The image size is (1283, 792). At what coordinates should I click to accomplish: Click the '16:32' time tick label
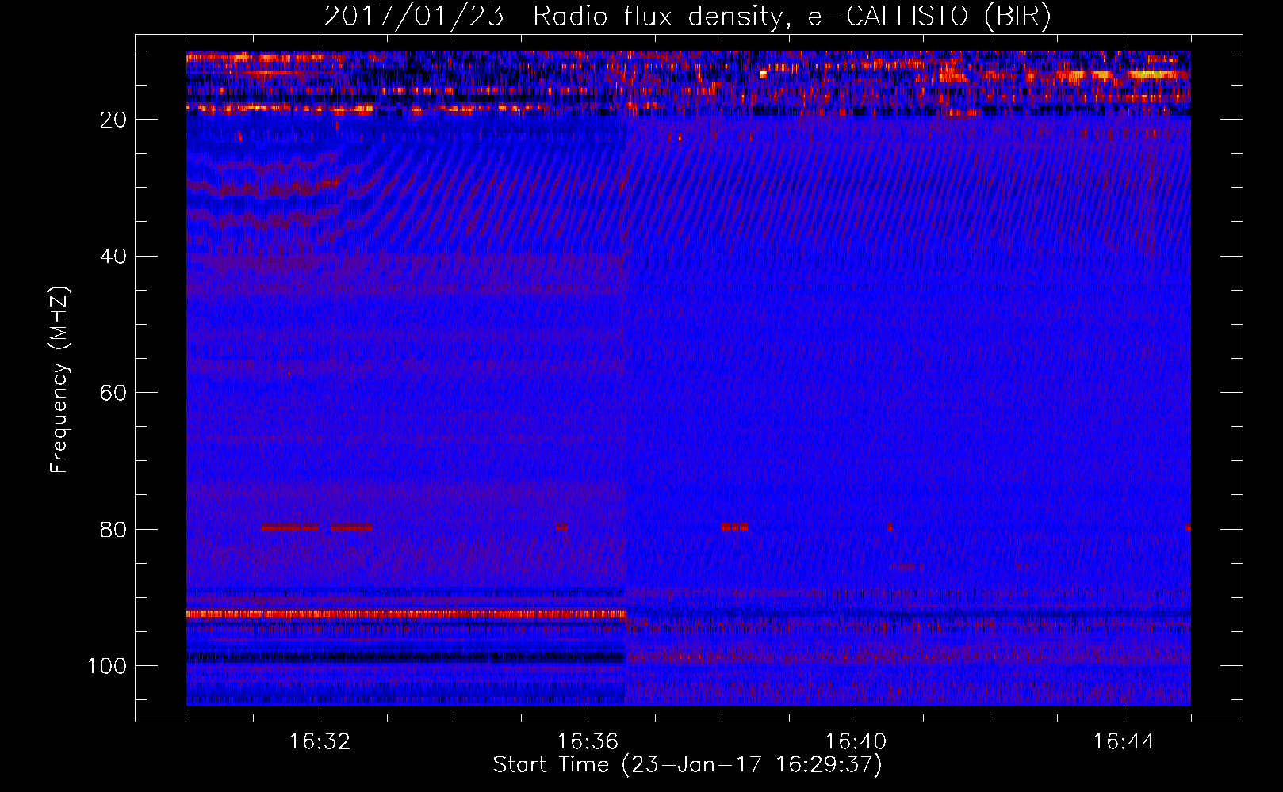(320, 742)
